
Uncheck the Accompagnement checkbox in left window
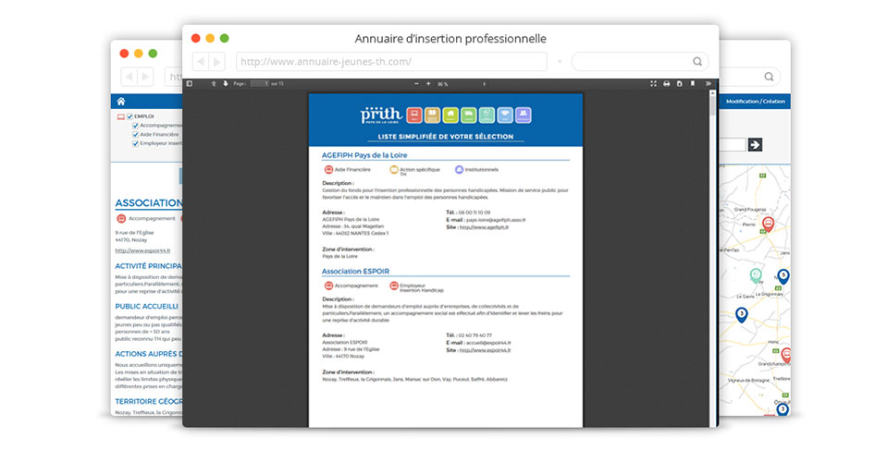point(135,126)
